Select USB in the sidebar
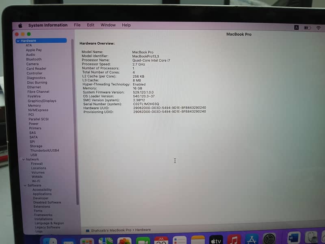 point(34,155)
